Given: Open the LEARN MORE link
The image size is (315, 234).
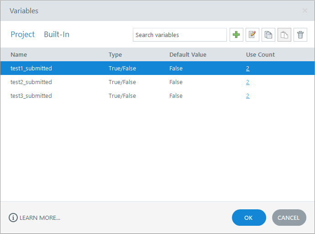Looking at the screenshot, I should 40,218.
